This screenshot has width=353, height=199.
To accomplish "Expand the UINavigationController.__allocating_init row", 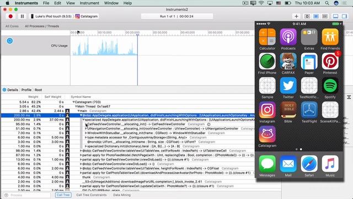I will 86,129.
